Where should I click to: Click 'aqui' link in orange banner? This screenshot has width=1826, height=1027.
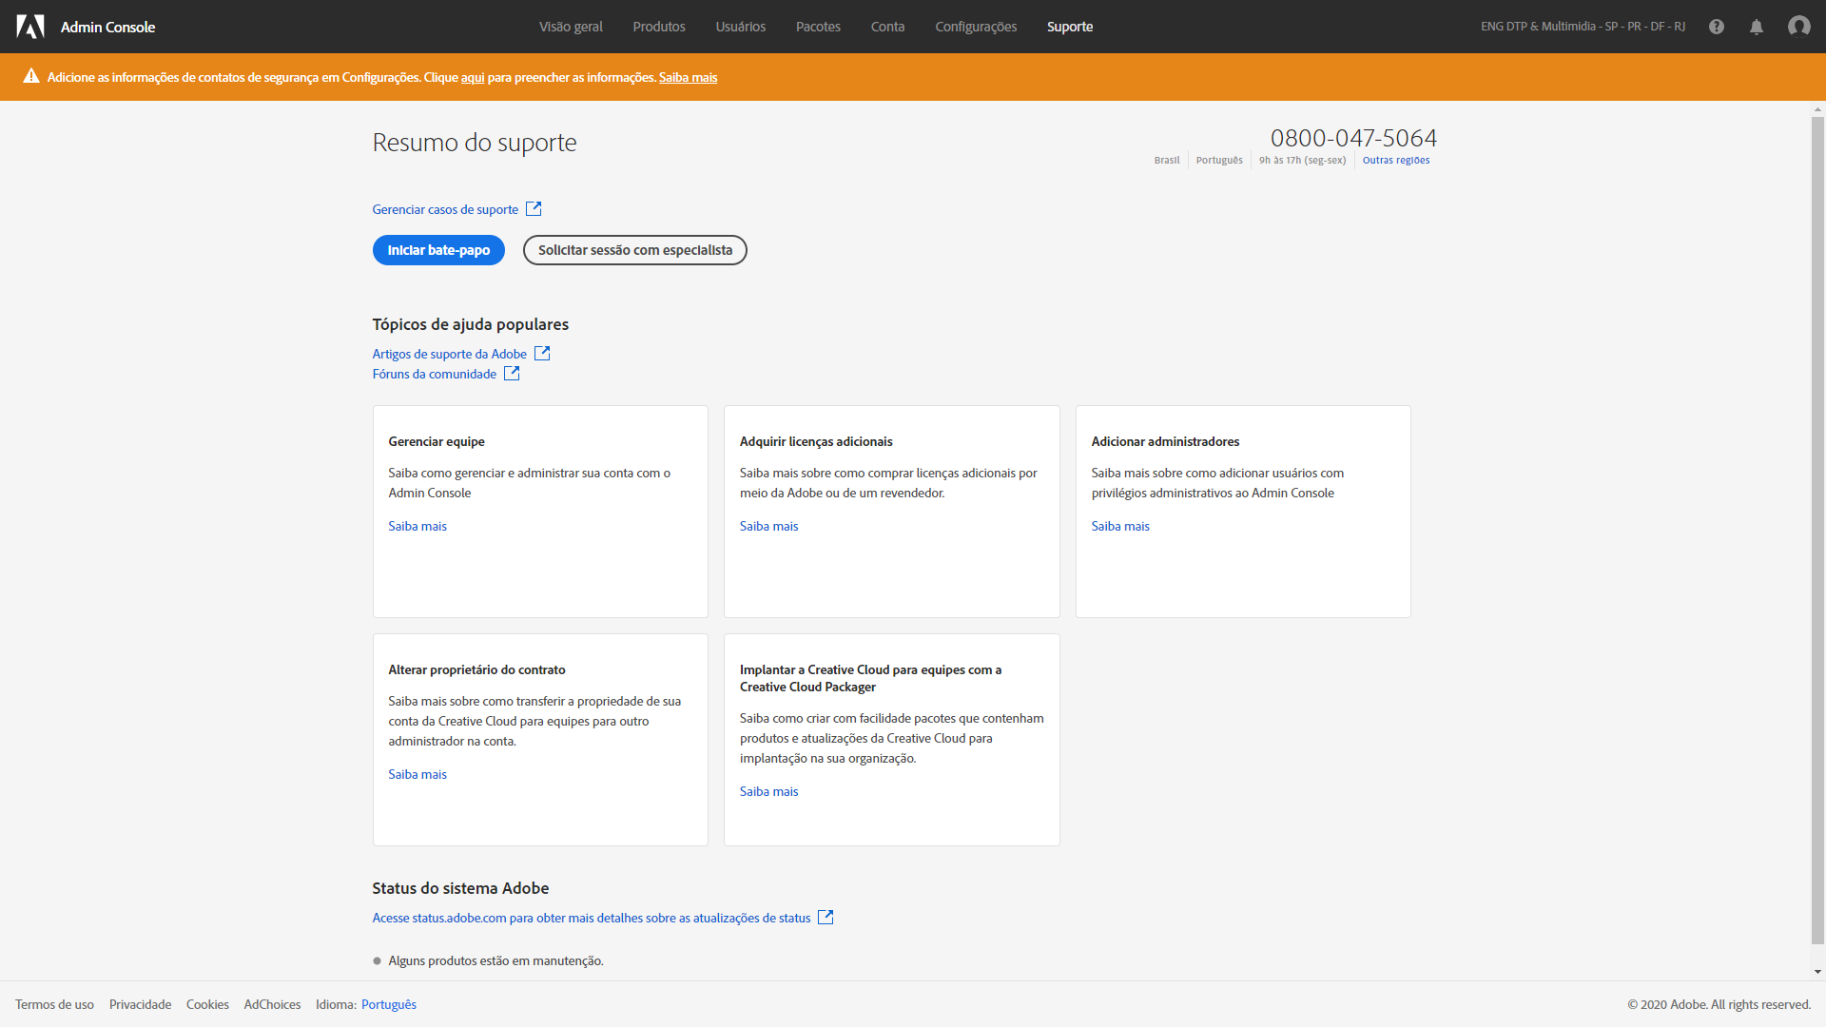[x=473, y=77]
